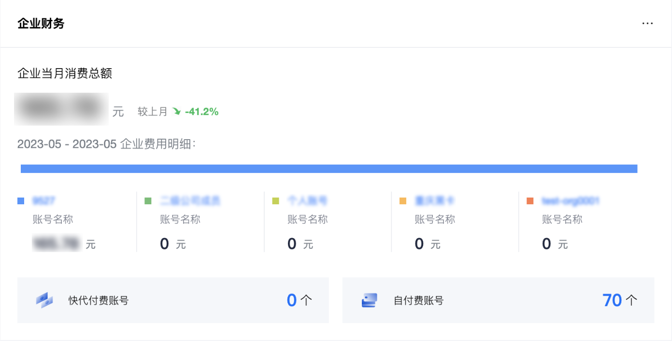Click the green legend square for 二级公司成员

(148, 201)
